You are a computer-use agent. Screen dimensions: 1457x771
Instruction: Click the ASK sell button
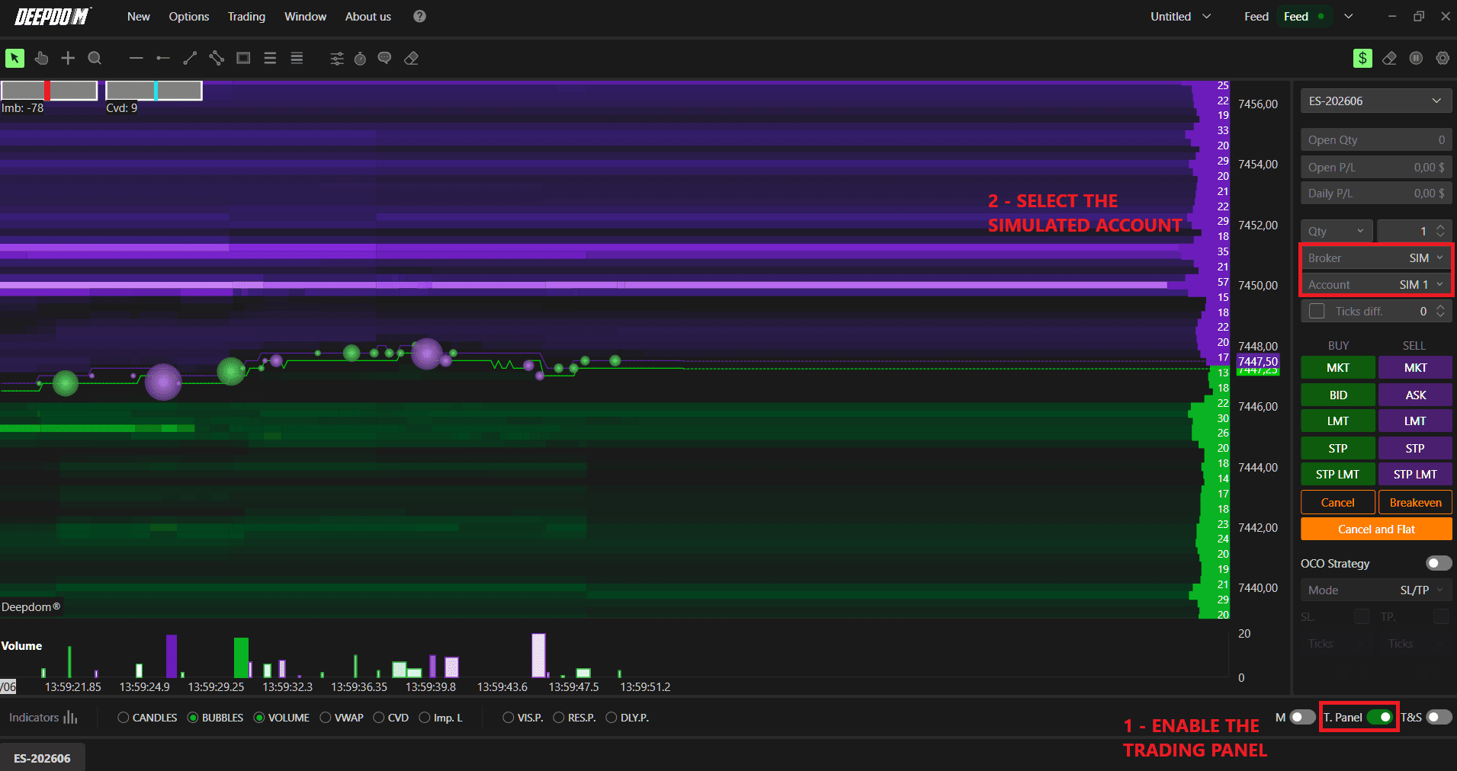1415,395
